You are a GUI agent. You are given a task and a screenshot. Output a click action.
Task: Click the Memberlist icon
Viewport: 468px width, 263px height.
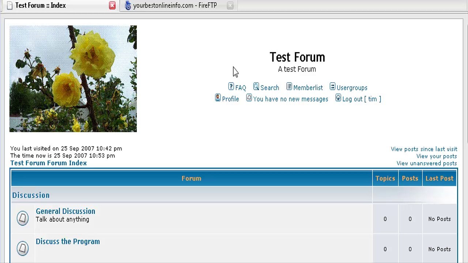point(289,87)
